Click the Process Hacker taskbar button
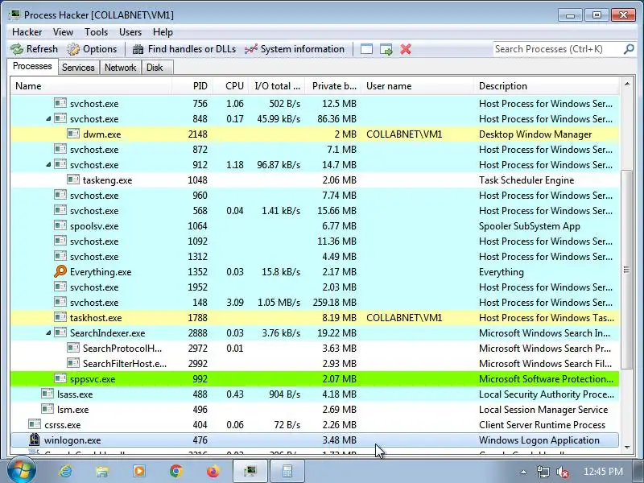The height and width of the screenshot is (483, 644). point(250,471)
